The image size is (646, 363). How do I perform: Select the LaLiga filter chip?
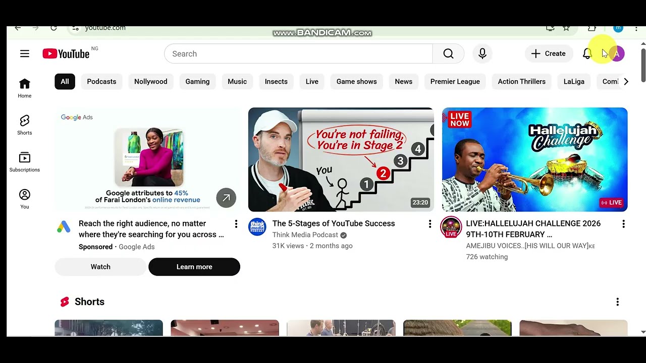coord(574,82)
